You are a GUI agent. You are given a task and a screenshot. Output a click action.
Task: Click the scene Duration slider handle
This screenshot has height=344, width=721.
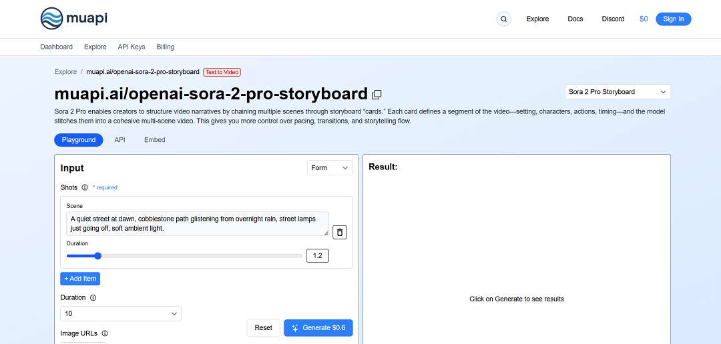(x=97, y=256)
